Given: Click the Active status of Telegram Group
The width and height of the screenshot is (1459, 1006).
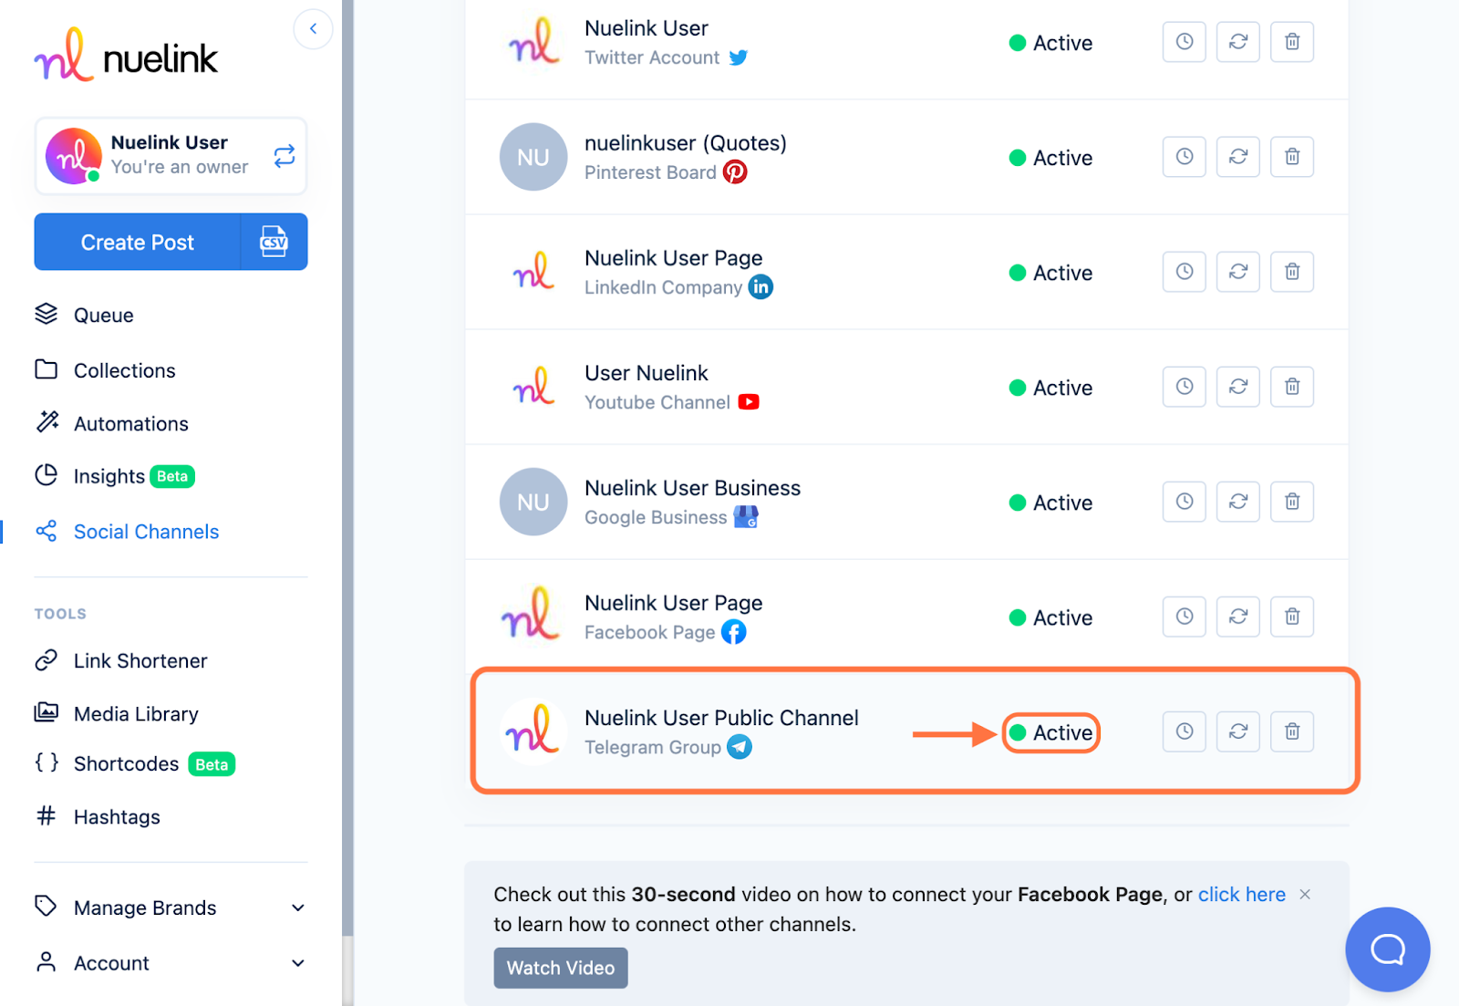Looking at the screenshot, I should pos(1050,732).
